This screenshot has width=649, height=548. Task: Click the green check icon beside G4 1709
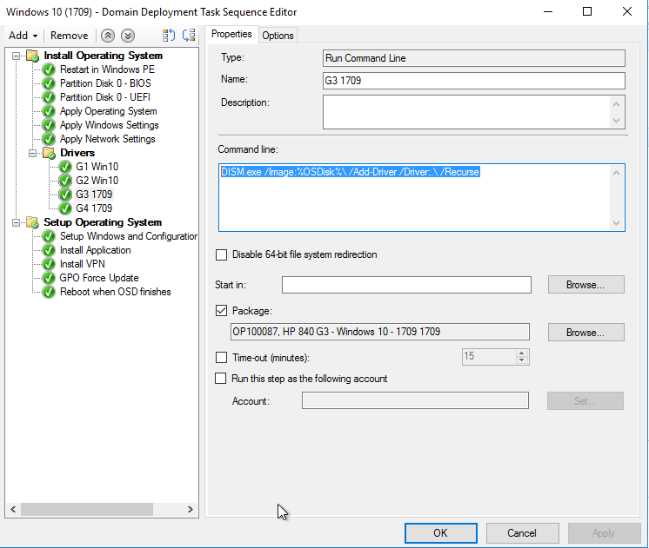[x=65, y=208]
